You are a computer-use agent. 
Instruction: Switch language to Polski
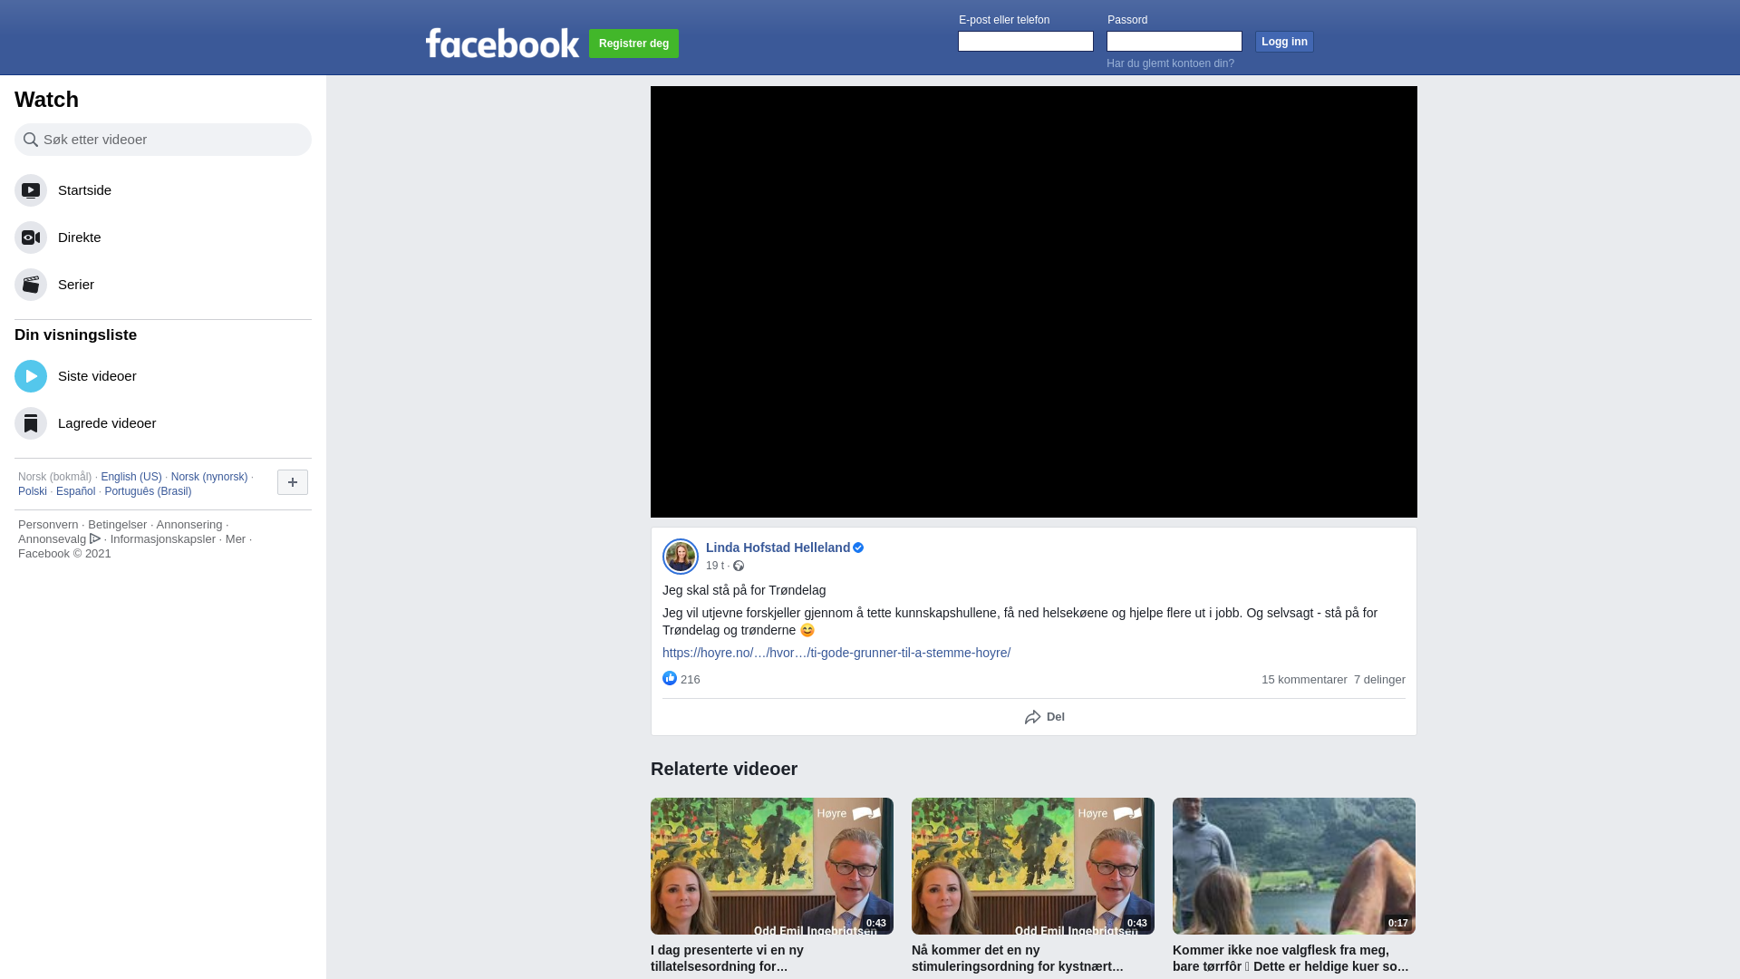click(33, 491)
